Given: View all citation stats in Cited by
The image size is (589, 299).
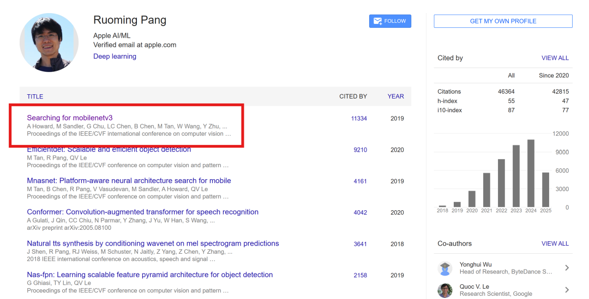Looking at the screenshot, I should coord(555,58).
